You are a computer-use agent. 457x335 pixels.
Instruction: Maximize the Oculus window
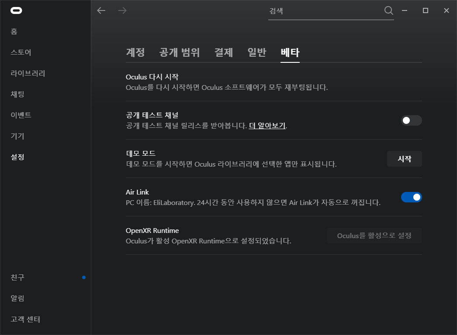click(x=426, y=10)
